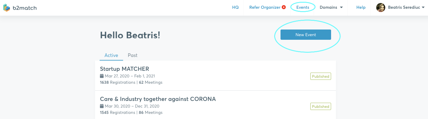The width and height of the screenshot is (428, 119).
Task: Click the red notification dot beside Refer Organizer
Action: [284, 8]
